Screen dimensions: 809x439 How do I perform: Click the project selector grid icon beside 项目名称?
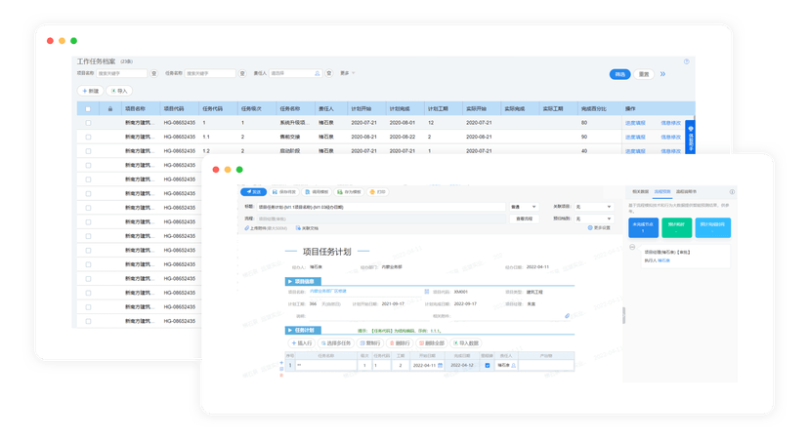[427, 292]
